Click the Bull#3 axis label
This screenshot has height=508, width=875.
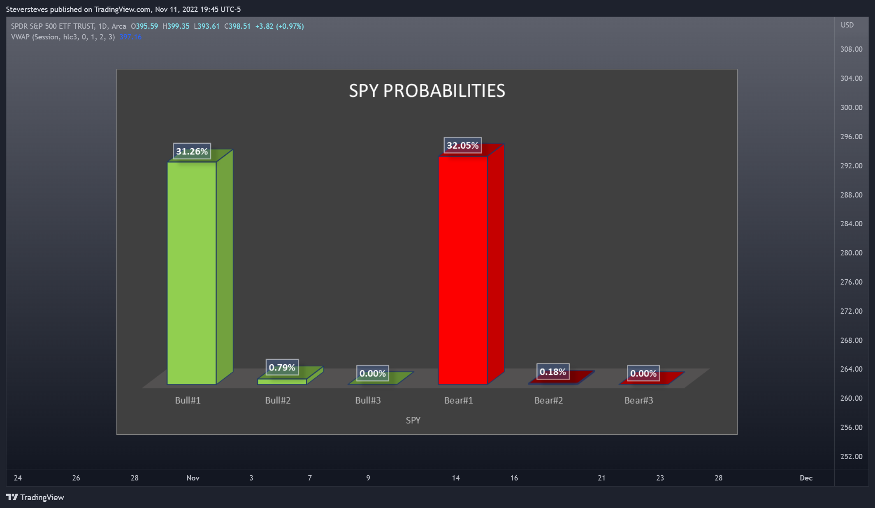click(x=368, y=400)
